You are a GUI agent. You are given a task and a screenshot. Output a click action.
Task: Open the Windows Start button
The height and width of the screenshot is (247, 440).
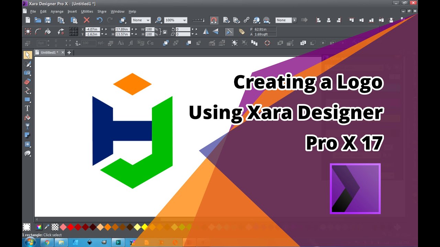click(x=30, y=243)
